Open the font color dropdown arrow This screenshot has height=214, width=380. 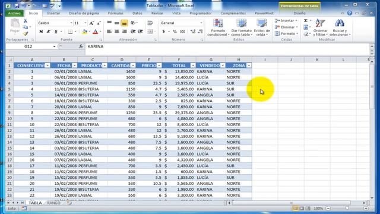pyautogui.click(x=100, y=32)
